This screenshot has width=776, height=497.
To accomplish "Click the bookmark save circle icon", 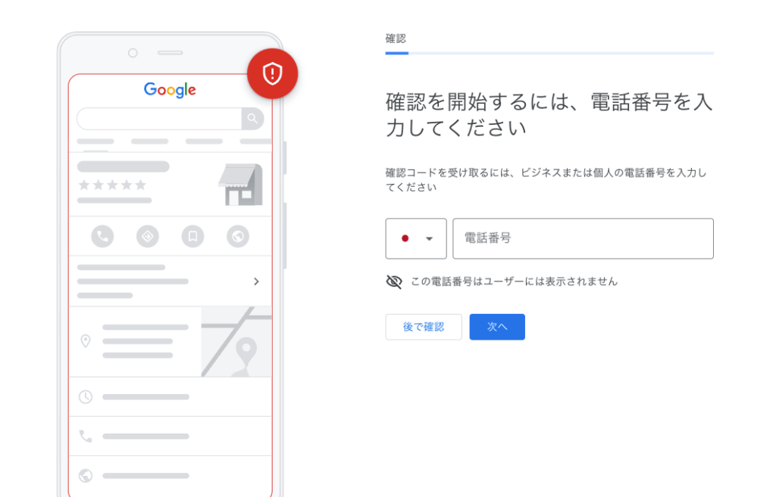I will pos(192,236).
